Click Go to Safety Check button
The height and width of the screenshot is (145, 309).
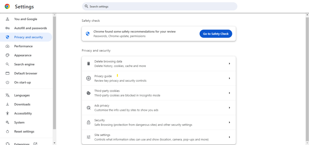tap(216, 34)
